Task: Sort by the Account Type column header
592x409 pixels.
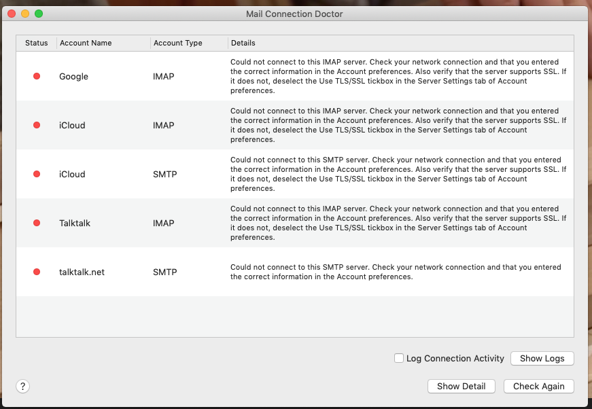Action: click(x=178, y=43)
